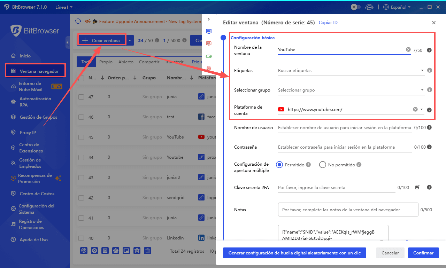Screen dimensions: 446x268
Task: Click the fingerprint icon in the side strip
Action: pyautogui.click(x=209, y=69)
